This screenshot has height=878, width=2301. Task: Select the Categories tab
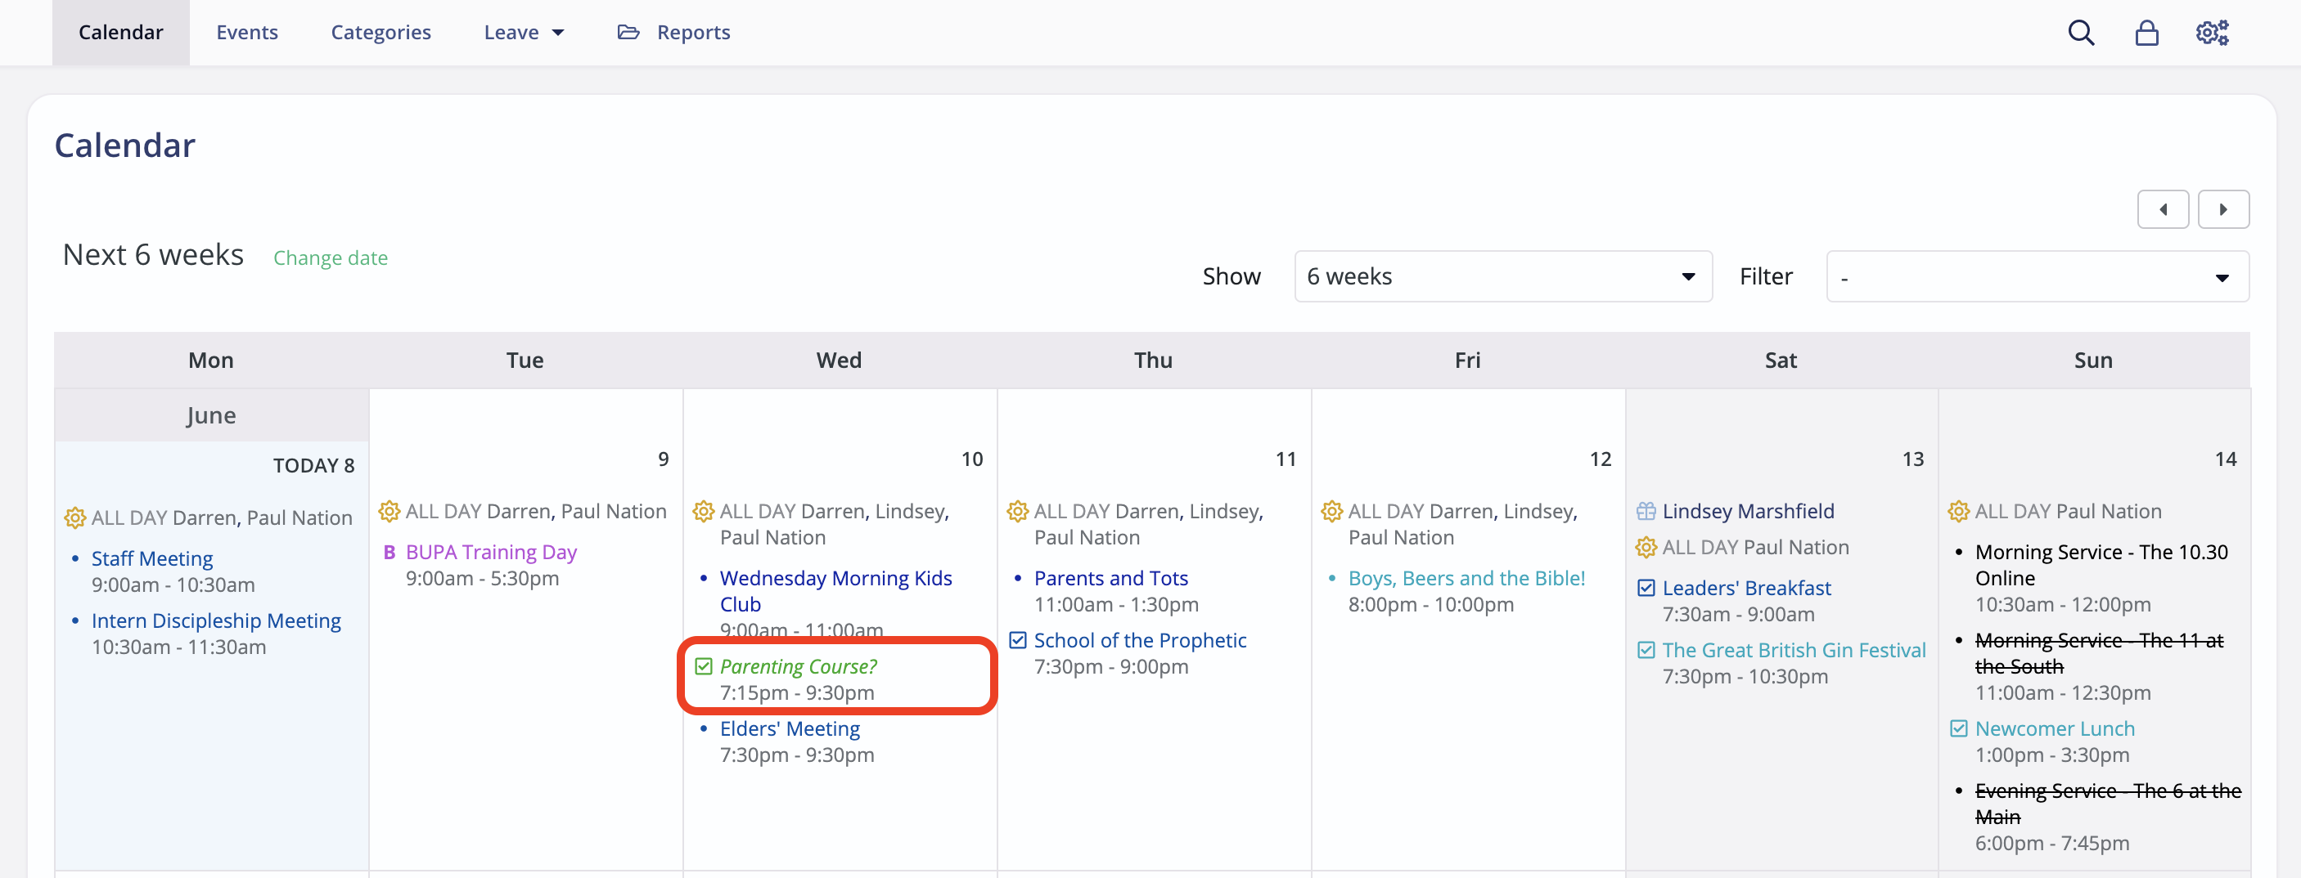pyautogui.click(x=380, y=31)
